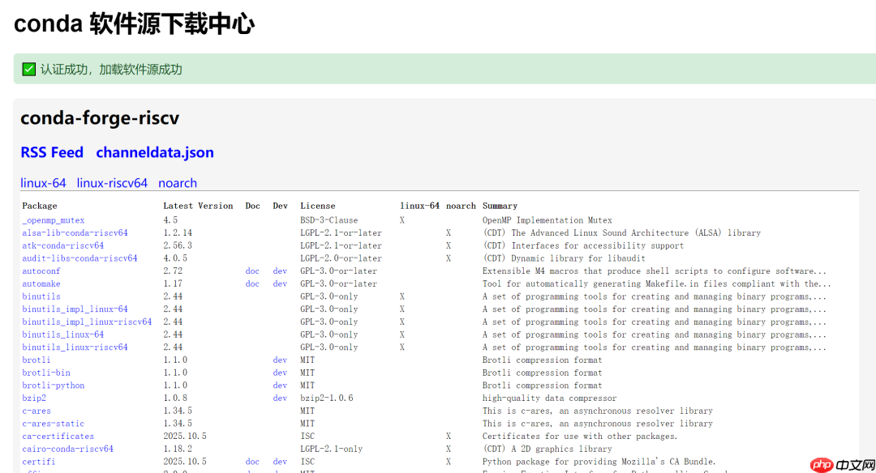
Task: Switch to the noarch platform link
Action: click(178, 183)
